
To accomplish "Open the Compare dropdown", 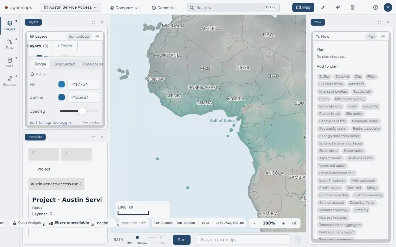I will click(124, 8).
